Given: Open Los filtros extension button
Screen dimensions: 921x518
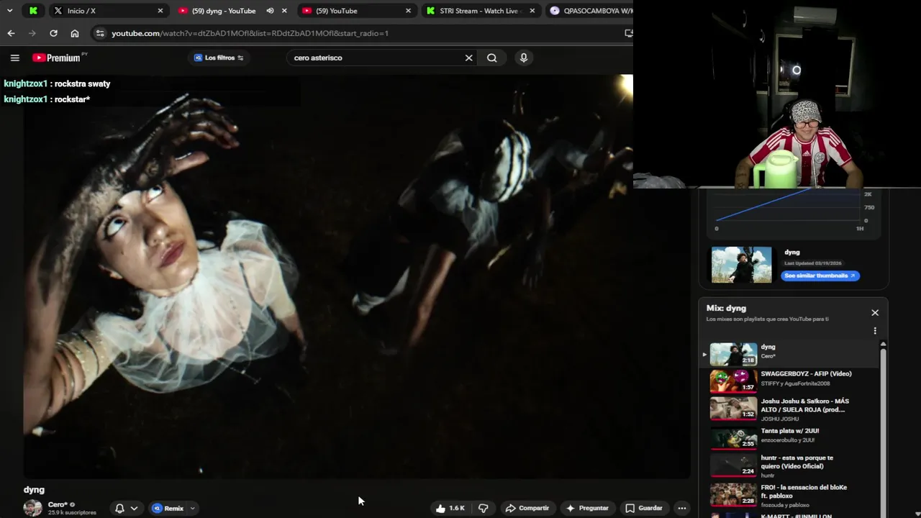Looking at the screenshot, I should (219, 58).
